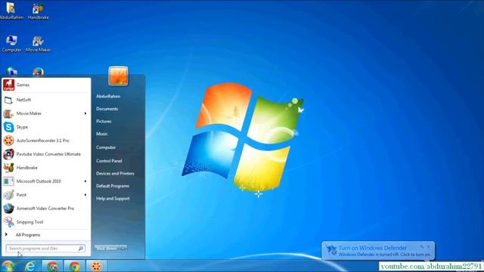Launch Pavtube Video Converter Ultimate
The height and width of the screenshot is (272, 484).
(x=46, y=154)
